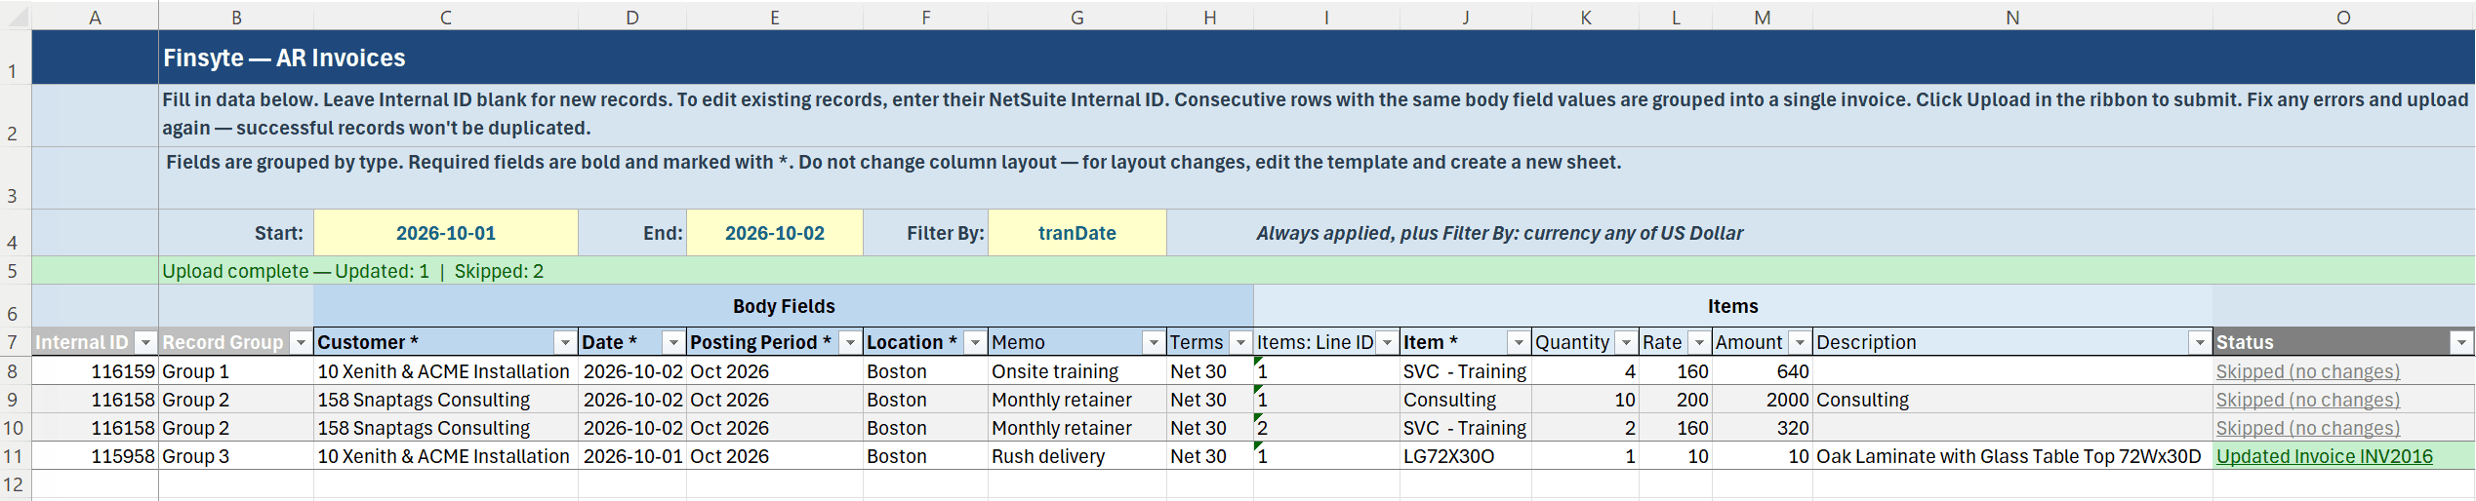Select column O header
Viewport: 2476px width, 501px height.
[x=2343, y=17]
